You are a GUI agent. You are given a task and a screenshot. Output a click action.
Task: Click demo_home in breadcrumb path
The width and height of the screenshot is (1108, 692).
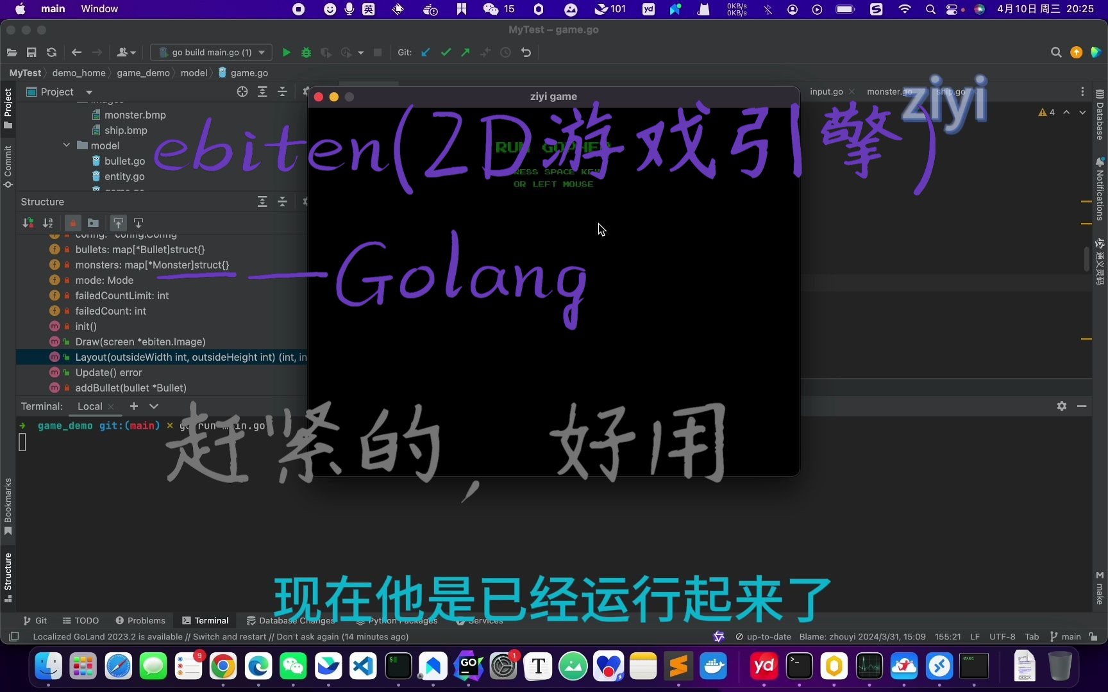pyautogui.click(x=79, y=73)
